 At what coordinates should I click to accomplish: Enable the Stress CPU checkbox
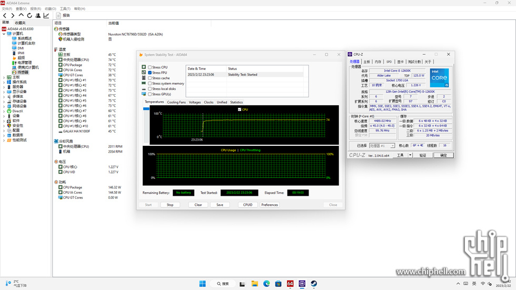(x=150, y=67)
